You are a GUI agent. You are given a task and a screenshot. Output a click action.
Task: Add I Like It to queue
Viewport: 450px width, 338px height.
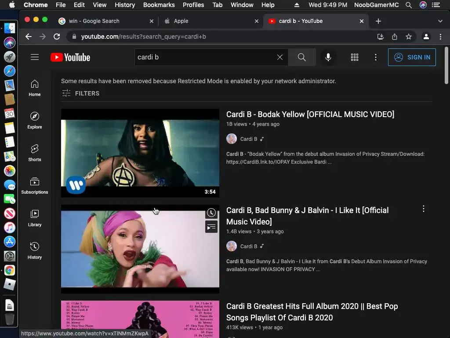coord(211,227)
